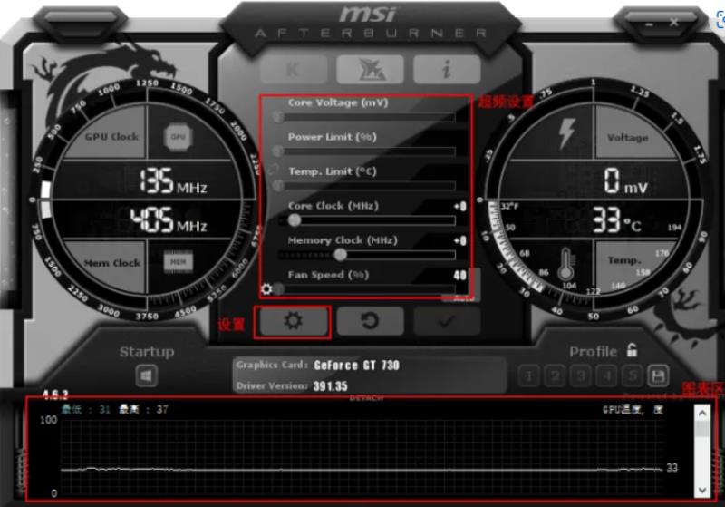The image size is (725, 507).
Task: Click the Temp. label in right gauge
Action: 624,261
